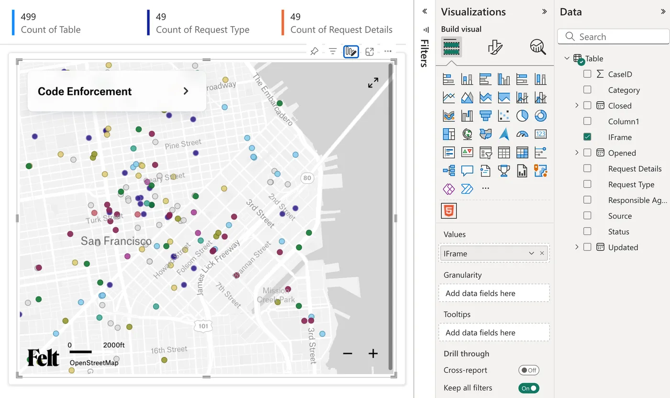The width and height of the screenshot is (670, 398).
Task: Expand the Felt map to fullscreen
Action: tap(373, 82)
